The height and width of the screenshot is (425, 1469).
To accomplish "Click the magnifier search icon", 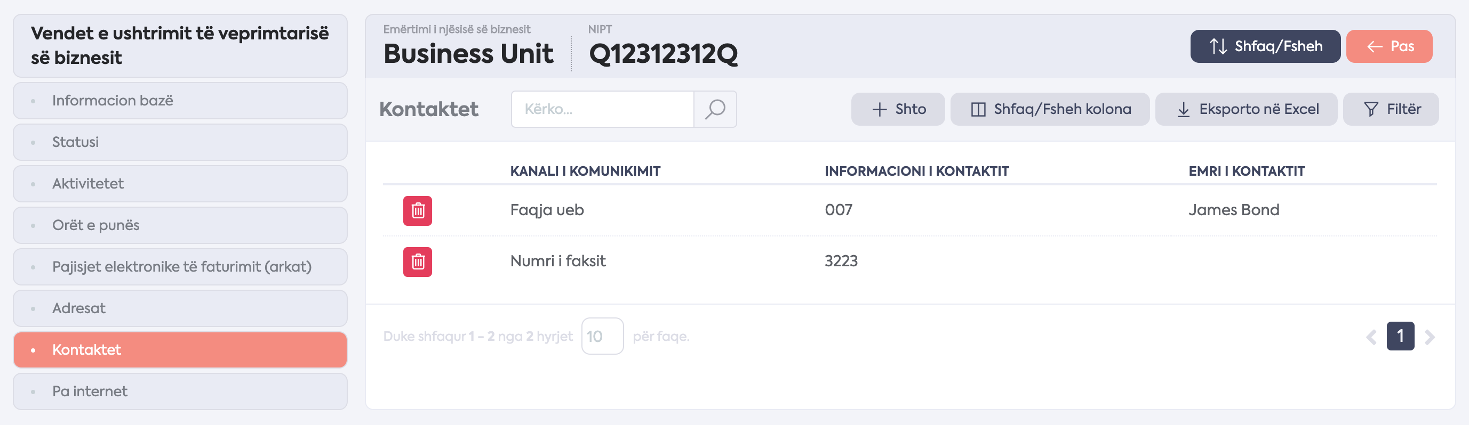I will [x=715, y=109].
